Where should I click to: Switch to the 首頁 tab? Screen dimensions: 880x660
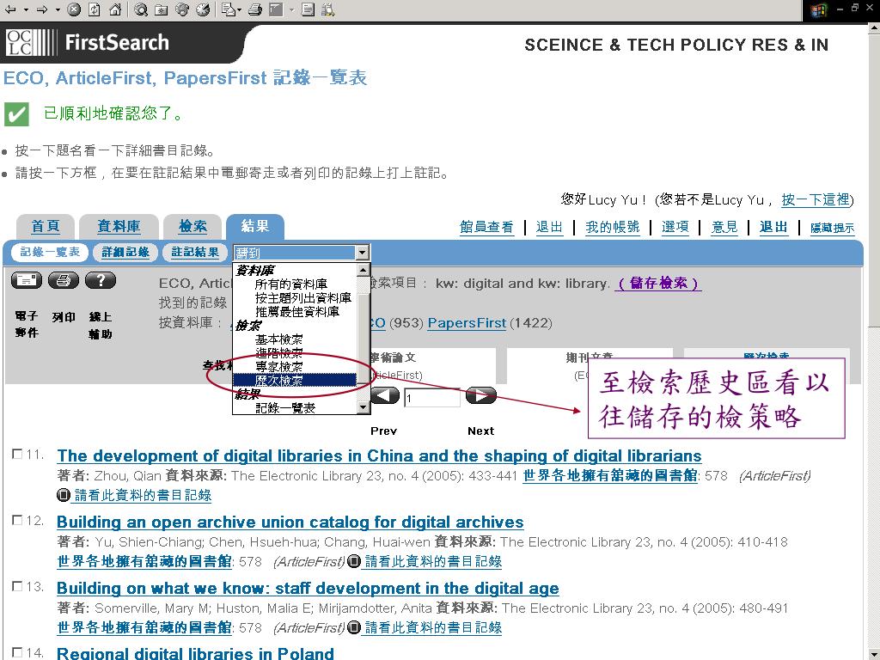click(x=45, y=226)
